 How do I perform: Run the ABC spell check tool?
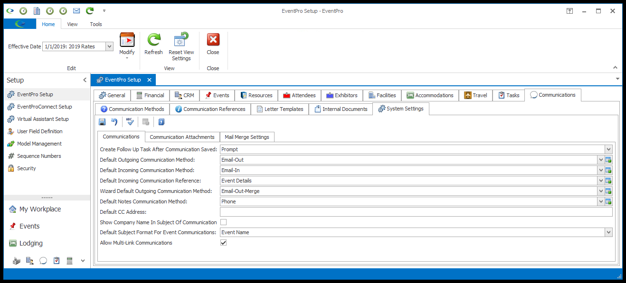point(130,122)
